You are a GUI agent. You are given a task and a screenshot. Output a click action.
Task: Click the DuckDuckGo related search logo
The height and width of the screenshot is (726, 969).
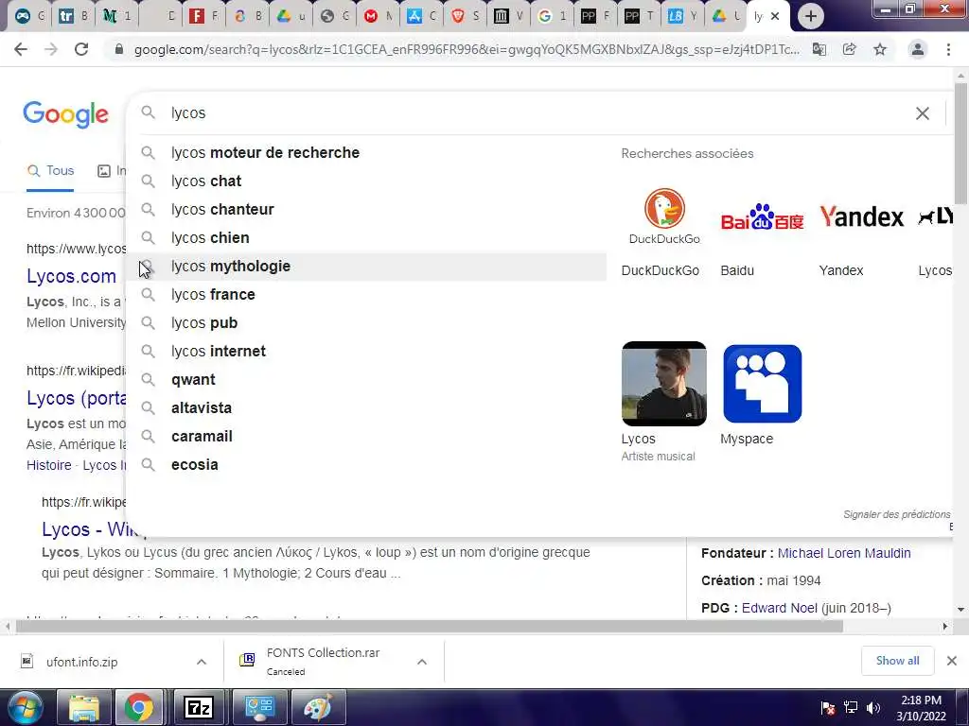[664, 216]
